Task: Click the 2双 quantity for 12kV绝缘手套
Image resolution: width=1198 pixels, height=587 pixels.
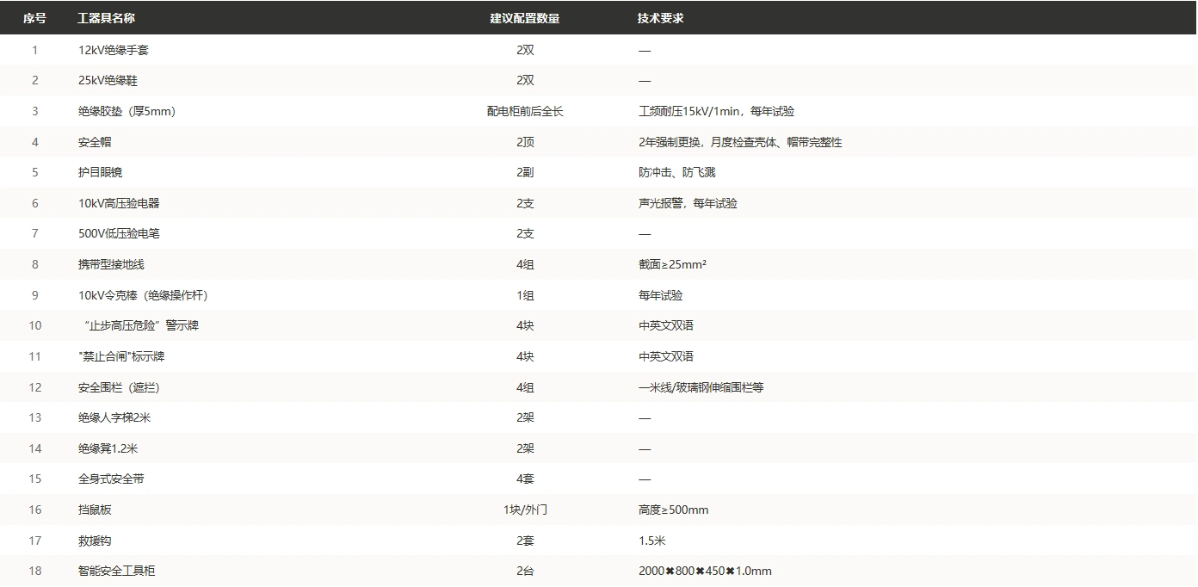Action: pos(525,50)
